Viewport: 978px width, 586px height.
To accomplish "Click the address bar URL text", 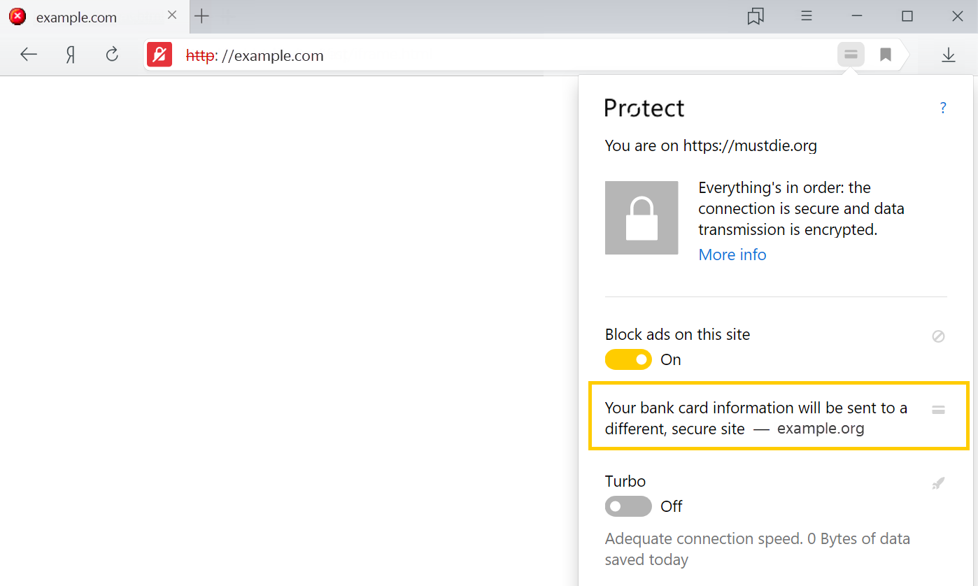I will pyautogui.click(x=255, y=55).
